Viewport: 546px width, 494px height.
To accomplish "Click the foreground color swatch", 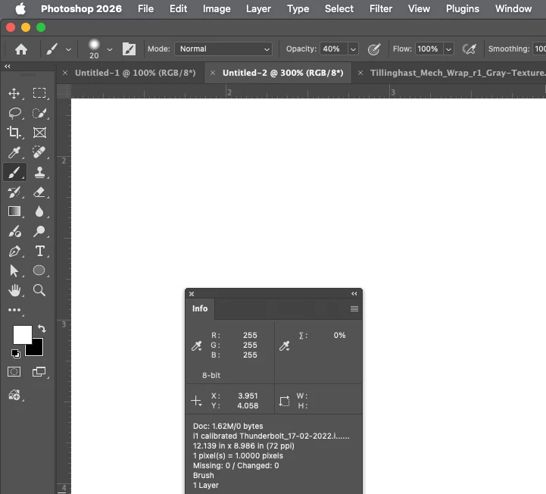I will (x=23, y=335).
